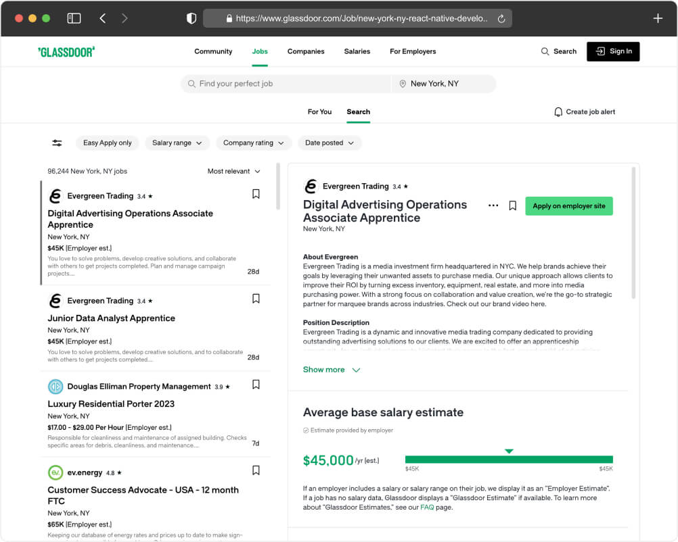
Task: Click the Create job alert bell icon
Action: tap(558, 112)
